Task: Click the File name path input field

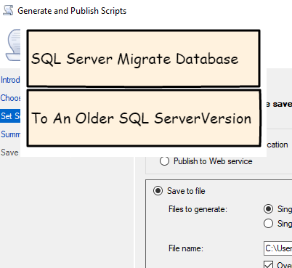Action: 278,248
